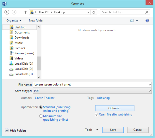The height and width of the screenshot is (138, 155).
Task: Click the sidebar scroll down arrow
Action: 39,77
